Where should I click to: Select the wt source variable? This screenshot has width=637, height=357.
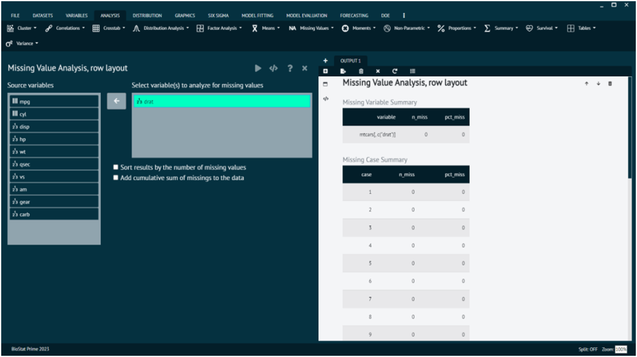54,151
